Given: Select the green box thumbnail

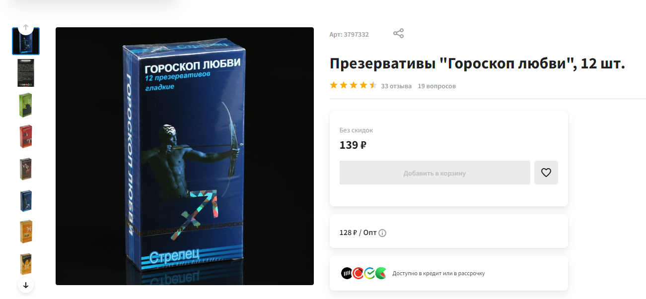Looking at the screenshot, I should pyautogui.click(x=26, y=105).
